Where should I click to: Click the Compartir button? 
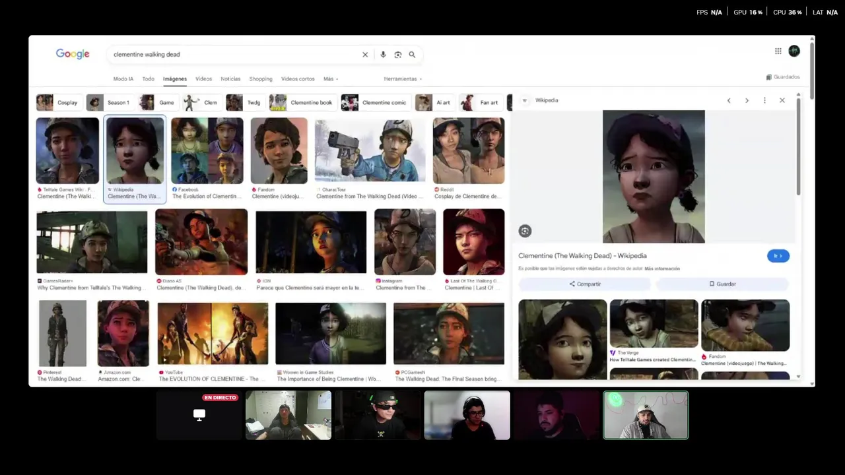point(585,284)
